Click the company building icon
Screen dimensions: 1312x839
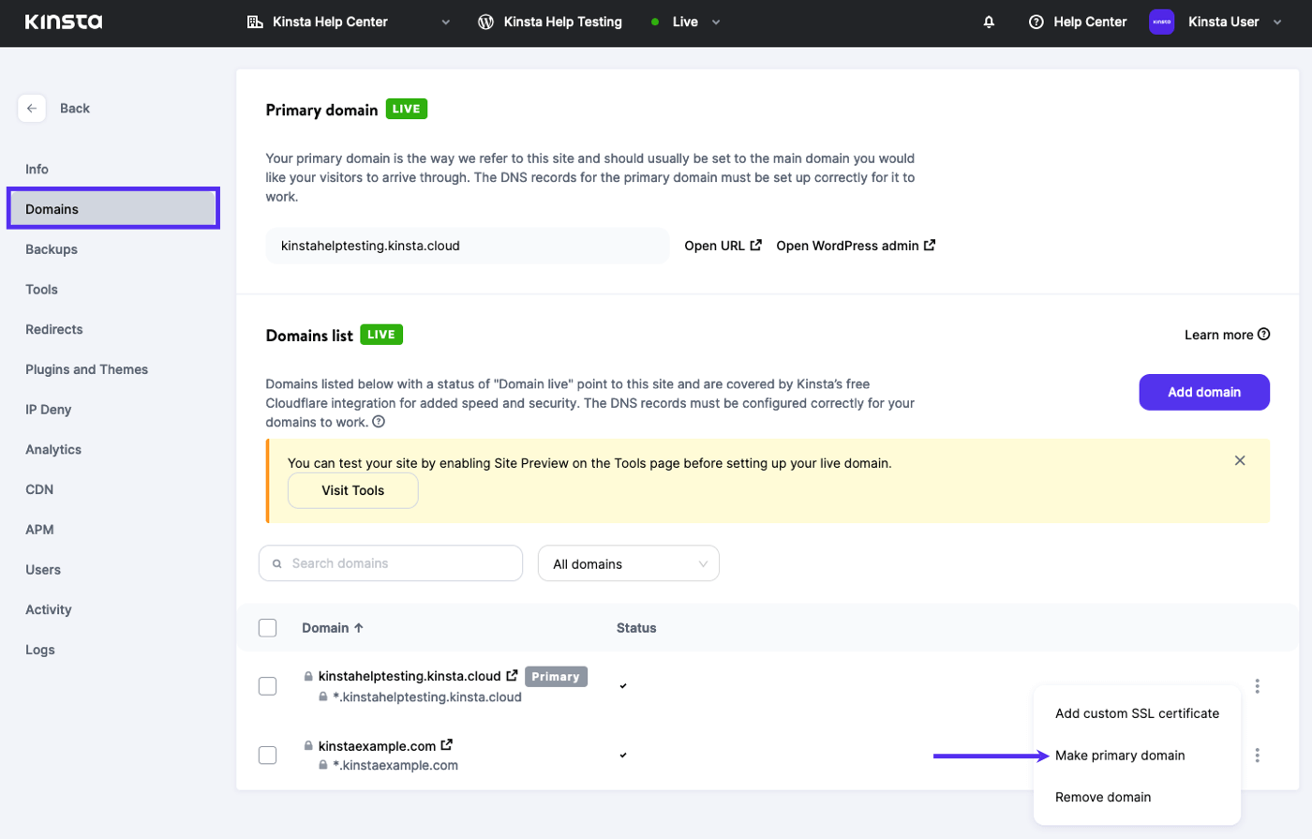click(x=255, y=22)
